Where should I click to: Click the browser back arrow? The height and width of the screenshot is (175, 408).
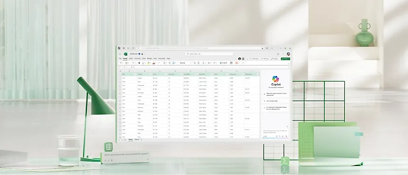[x=128, y=48]
